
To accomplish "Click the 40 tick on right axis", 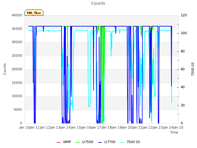I will click(x=183, y=87).
